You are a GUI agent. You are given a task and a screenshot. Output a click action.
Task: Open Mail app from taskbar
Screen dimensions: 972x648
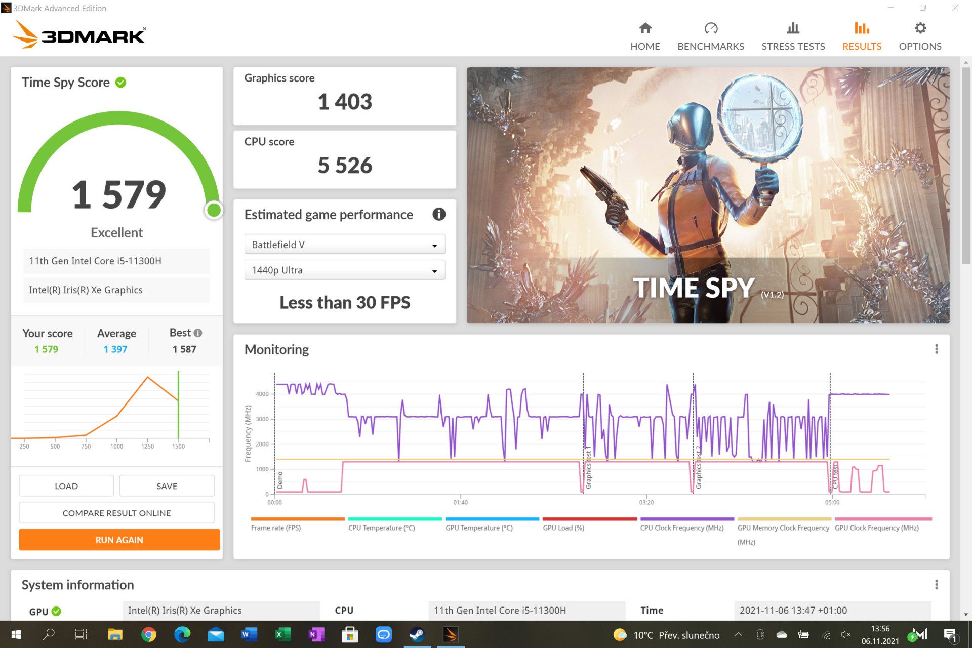click(216, 634)
